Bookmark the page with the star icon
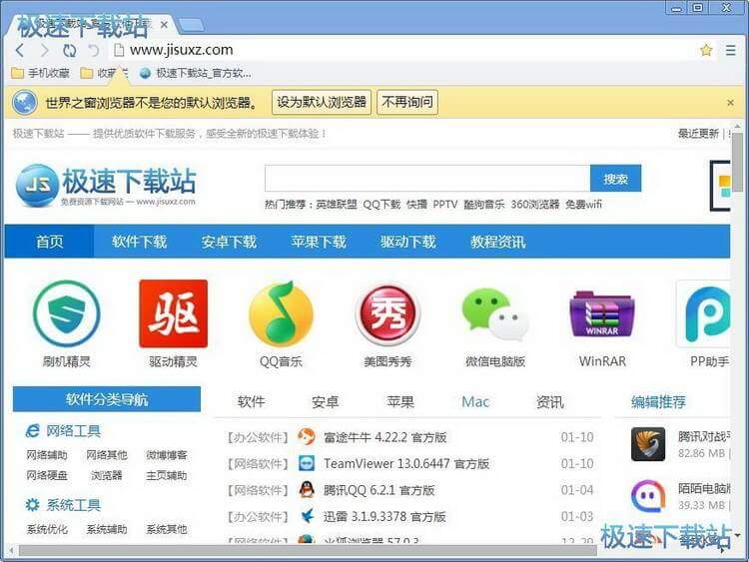Viewport: 749px width, 562px height. [x=706, y=50]
